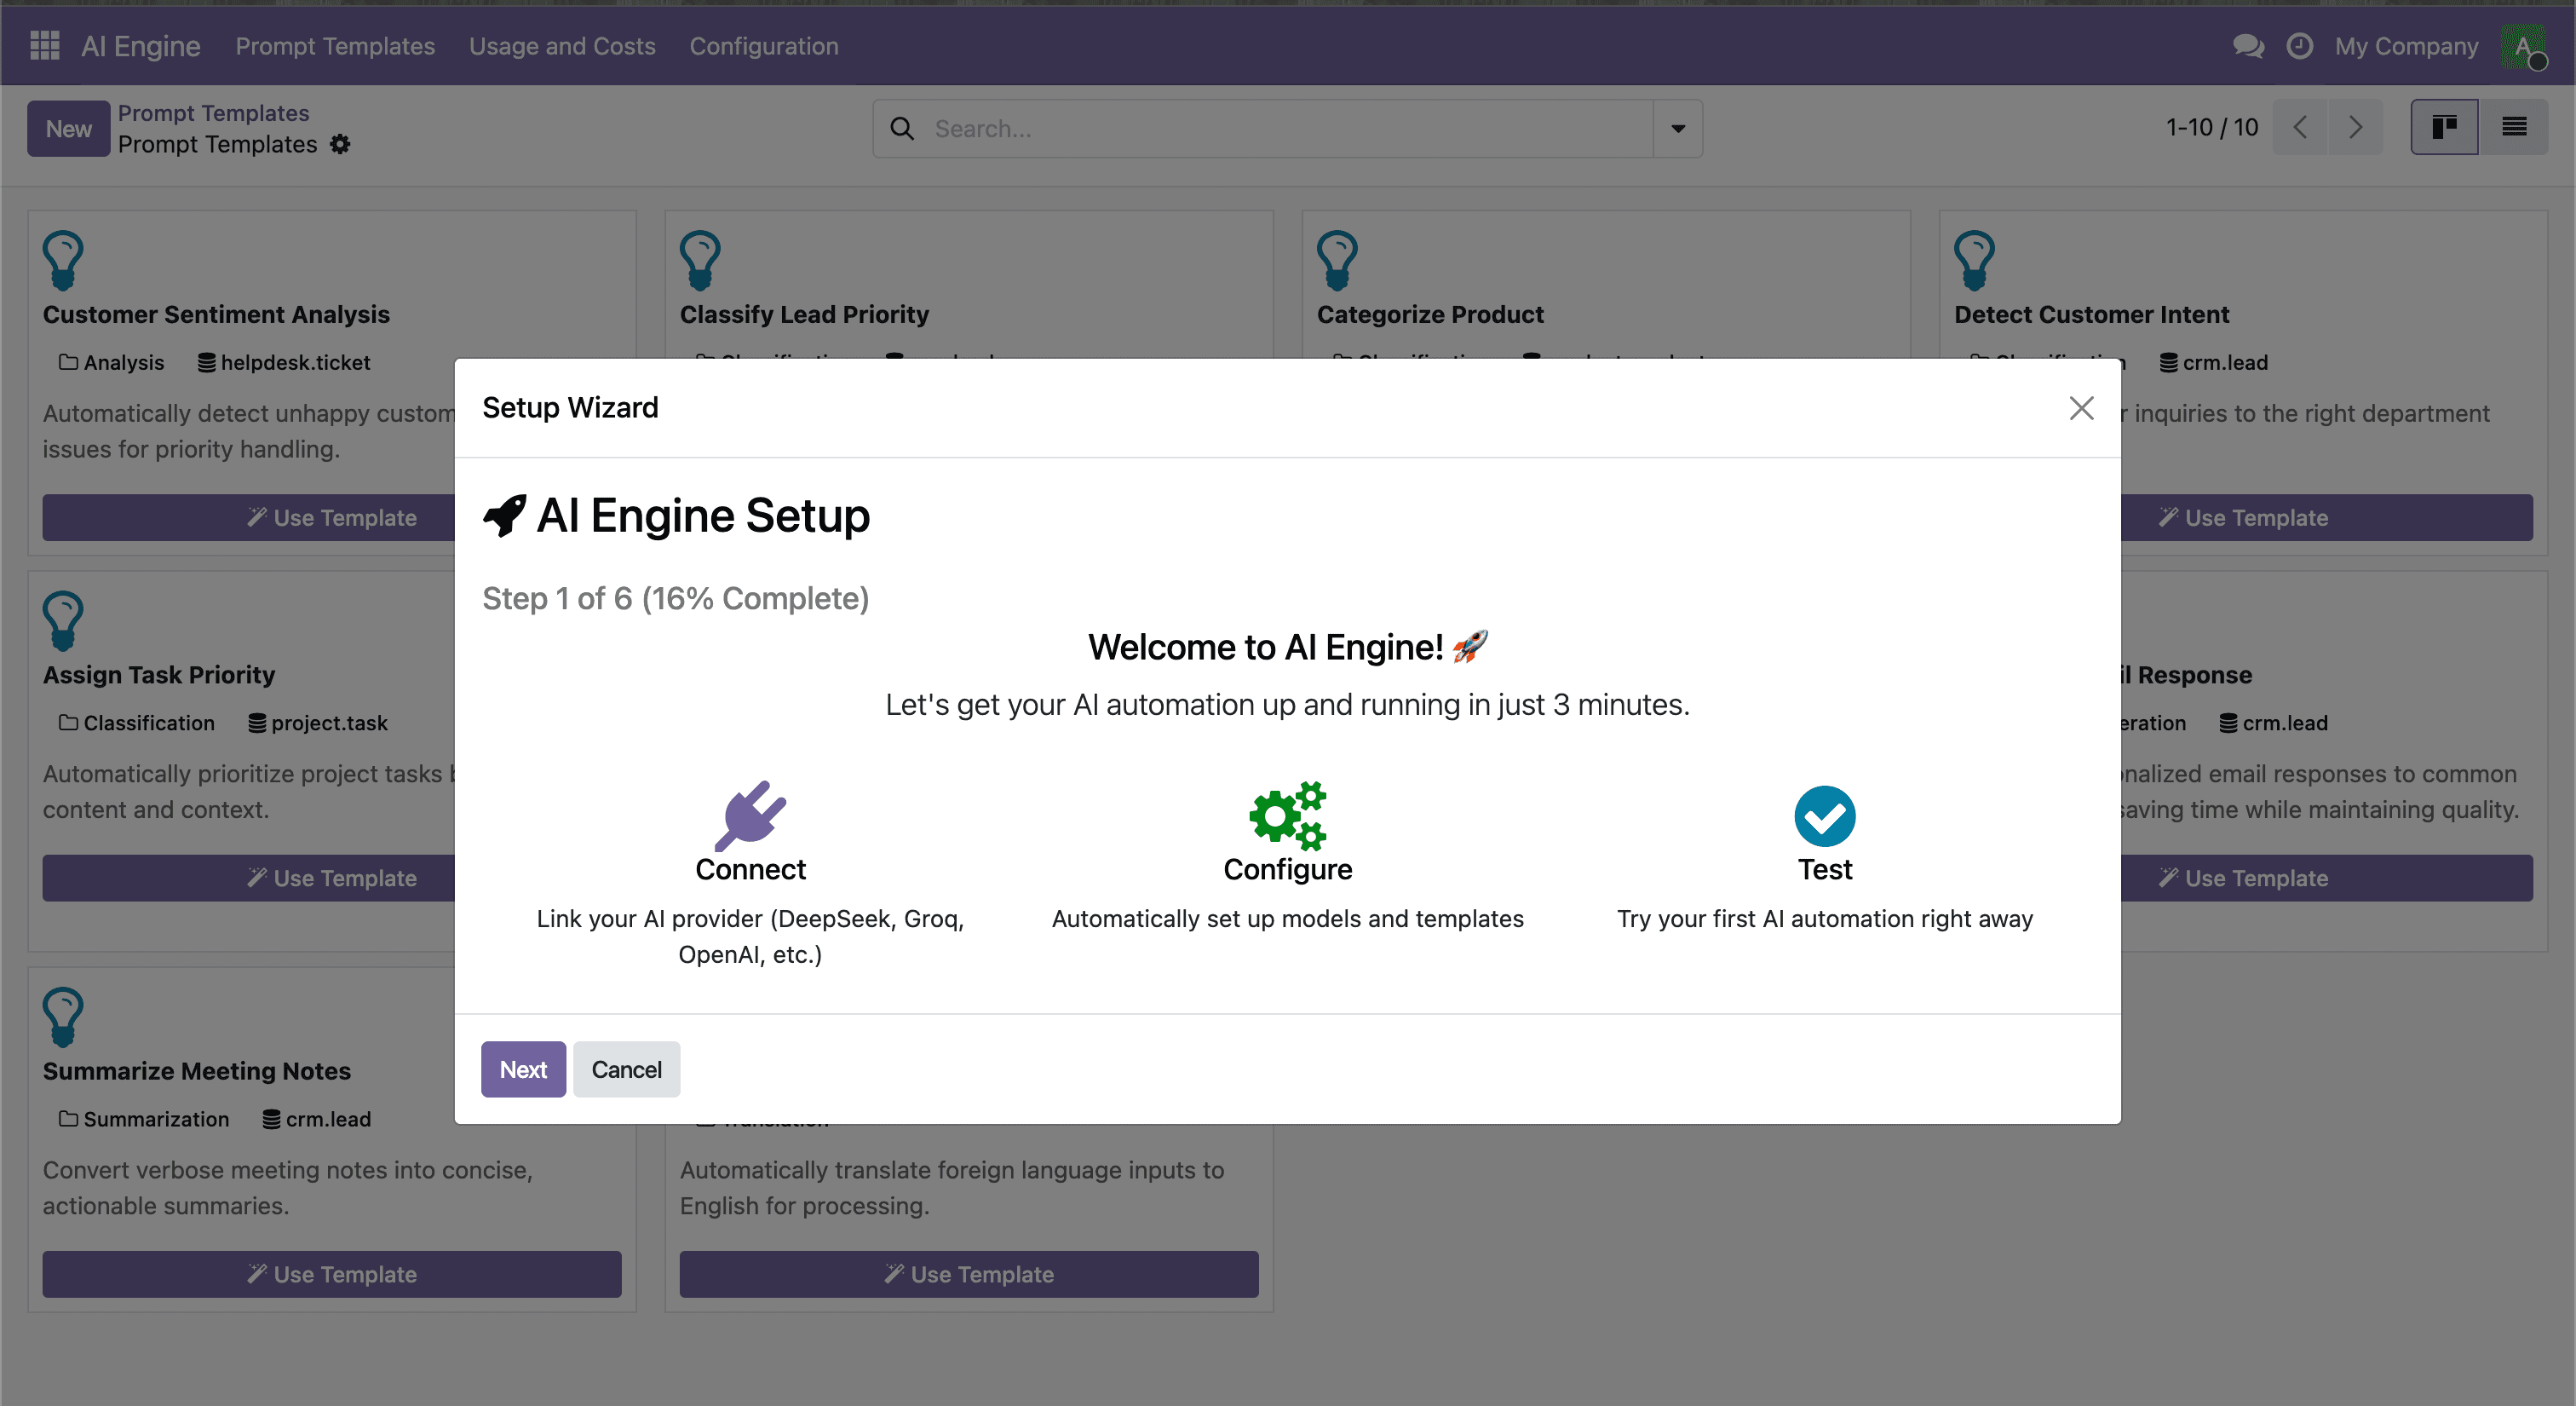The height and width of the screenshot is (1406, 2576).
Task: Click the Test step heading
Action: click(1825, 869)
